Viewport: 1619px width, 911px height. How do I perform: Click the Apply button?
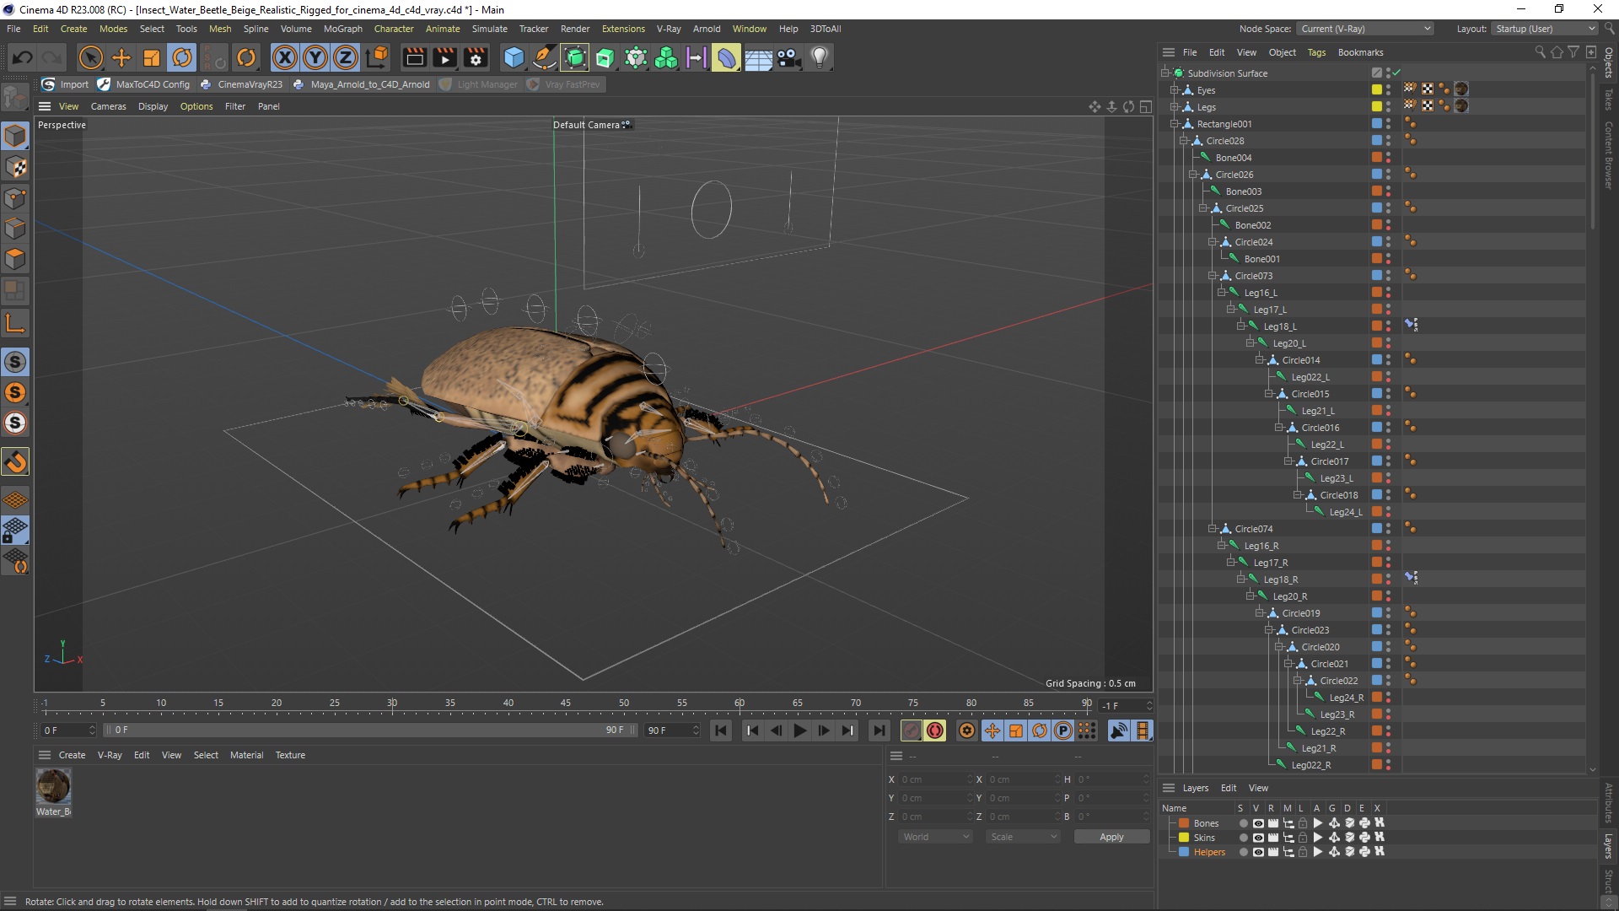(1111, 837)
